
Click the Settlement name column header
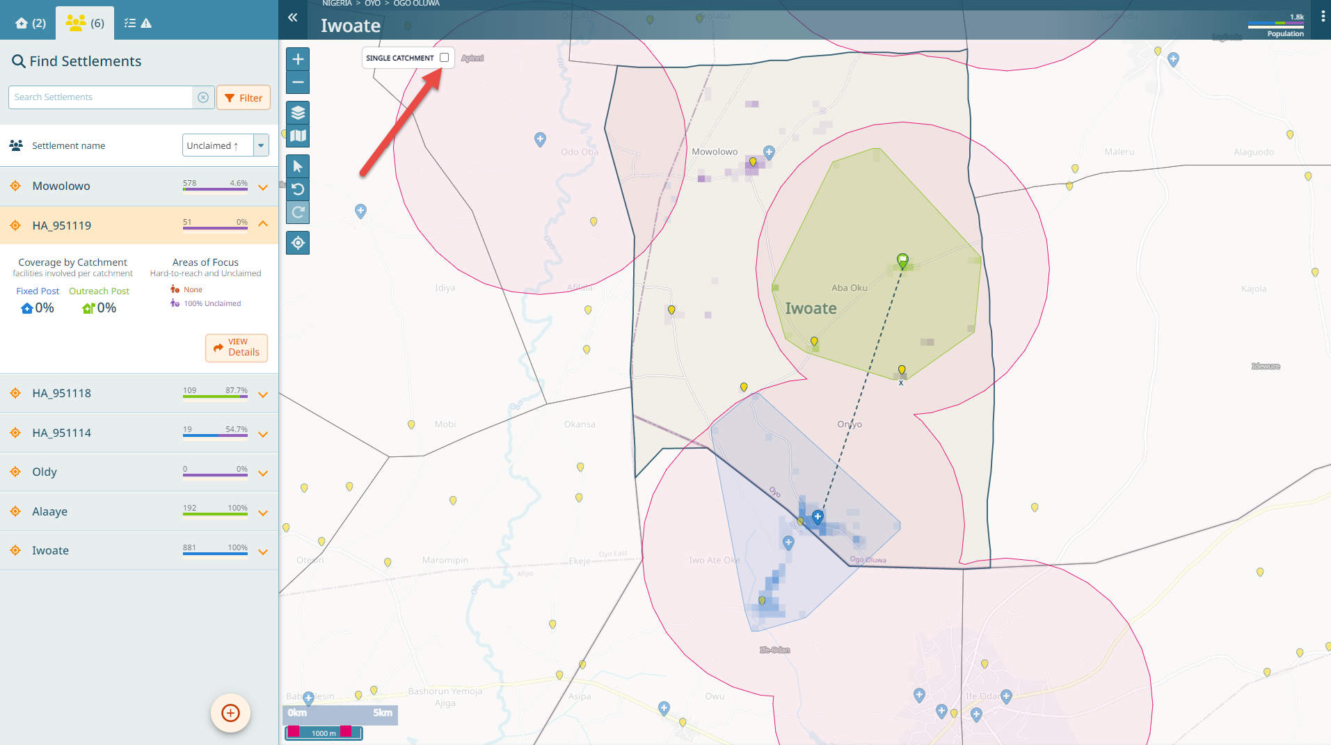(68, 146)
